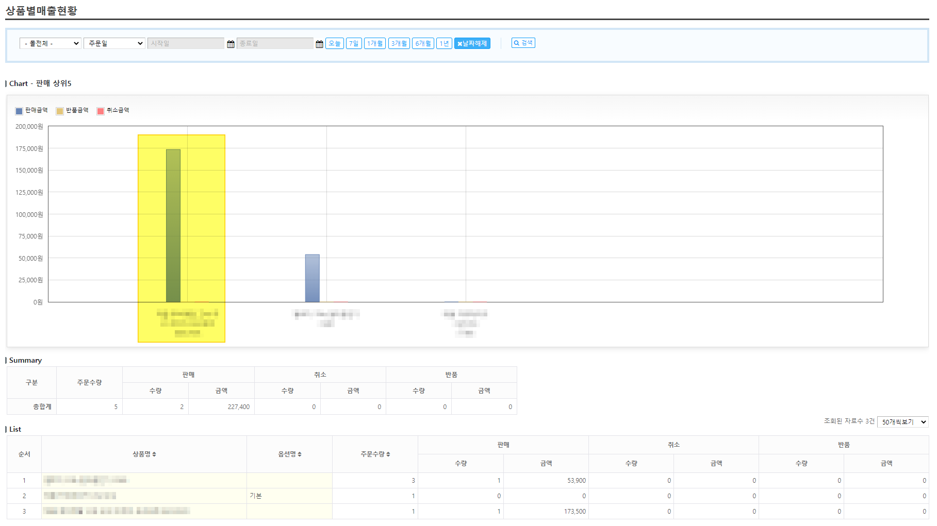Select the 1개월 date range shortcut

[x=374, y=44]
